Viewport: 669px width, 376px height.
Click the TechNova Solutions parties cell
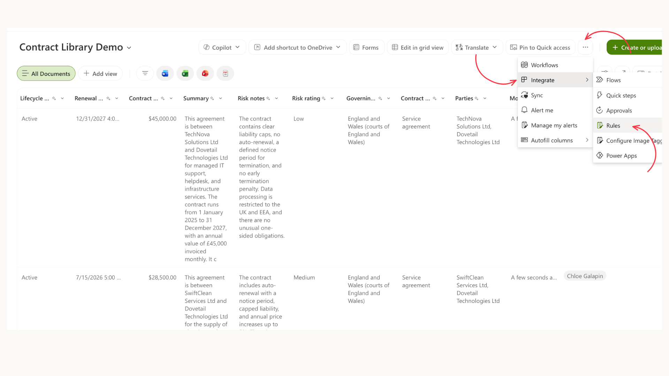[478, 130]
